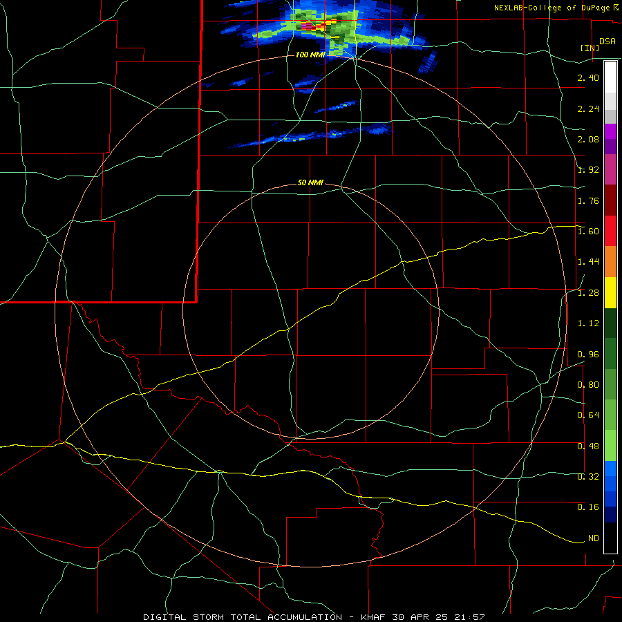The image size is (622, 622).
Task: Click the 2.24 scale value
Action: click(588, 109)
